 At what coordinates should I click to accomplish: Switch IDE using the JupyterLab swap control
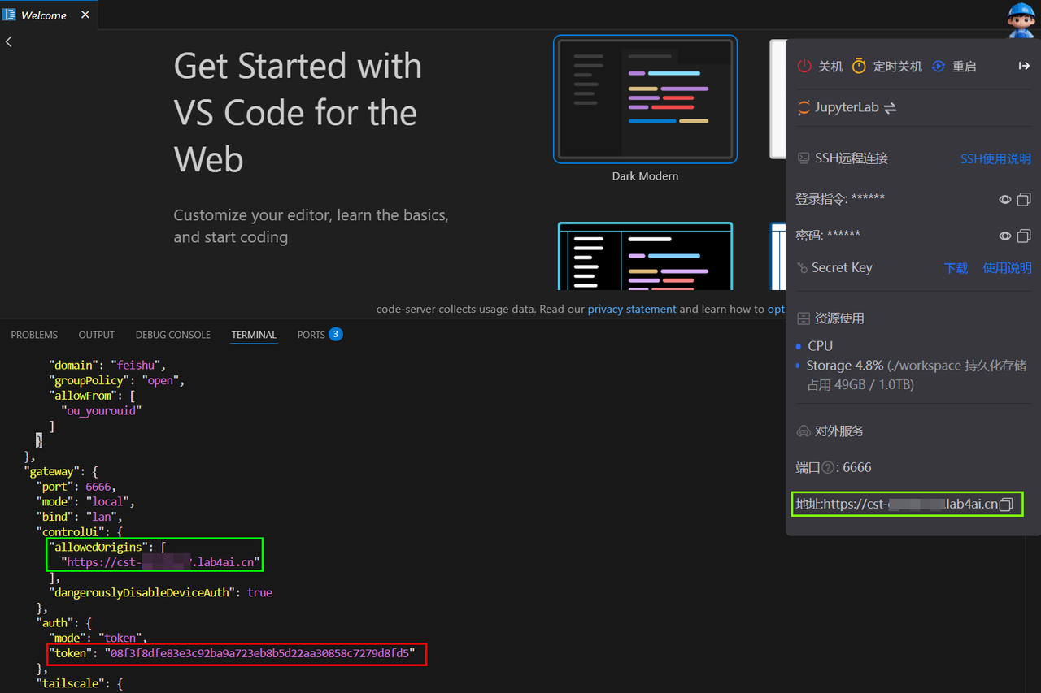891,107
